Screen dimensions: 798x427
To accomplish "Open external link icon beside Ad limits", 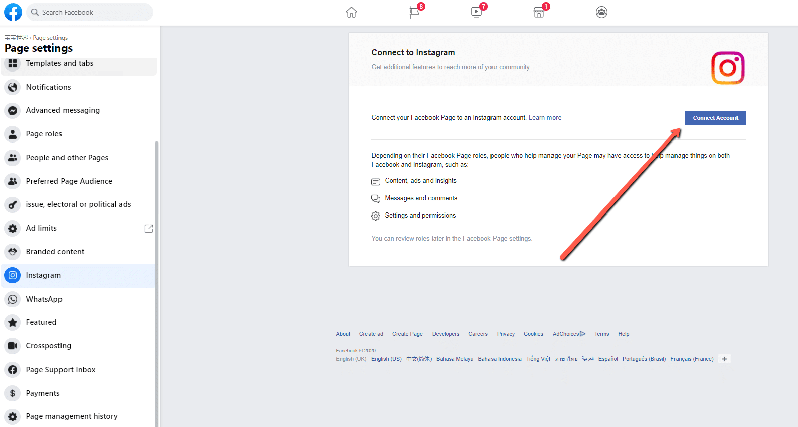I will coord(149,229).
